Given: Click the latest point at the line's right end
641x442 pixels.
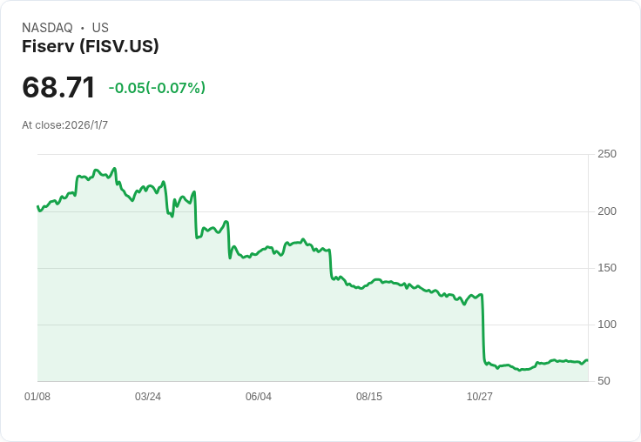Looking at the screenshot, I should [587, 360].
